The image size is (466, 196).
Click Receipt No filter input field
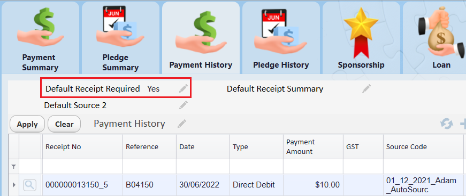pyautogui.click(x=82, y=166)
